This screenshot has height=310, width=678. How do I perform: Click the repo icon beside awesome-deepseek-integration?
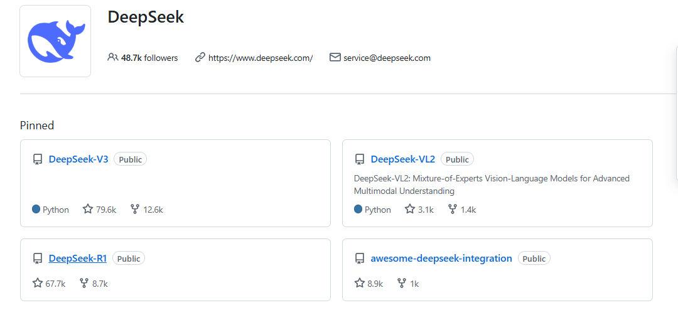359,259
